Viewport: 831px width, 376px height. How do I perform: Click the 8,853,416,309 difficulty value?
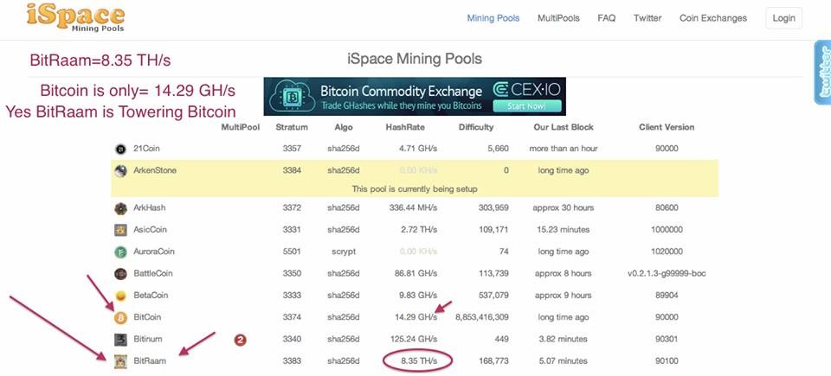(482, 317)
